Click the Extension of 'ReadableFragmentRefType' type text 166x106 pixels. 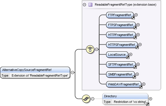click(x=40, y=75)
